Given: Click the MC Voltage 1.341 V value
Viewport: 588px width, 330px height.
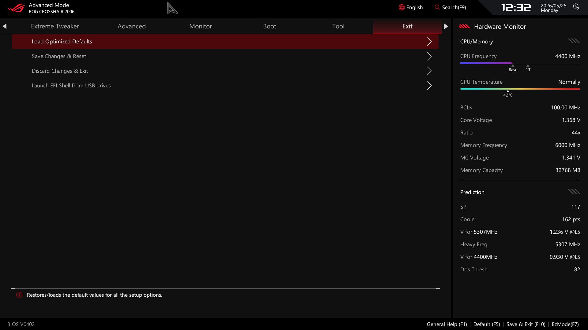Looking at the screenshot, I should 571,158.
